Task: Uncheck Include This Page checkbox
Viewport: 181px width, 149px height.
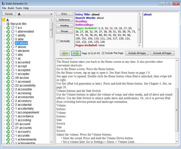Action: pyautogui.click(x=103, y=53)
